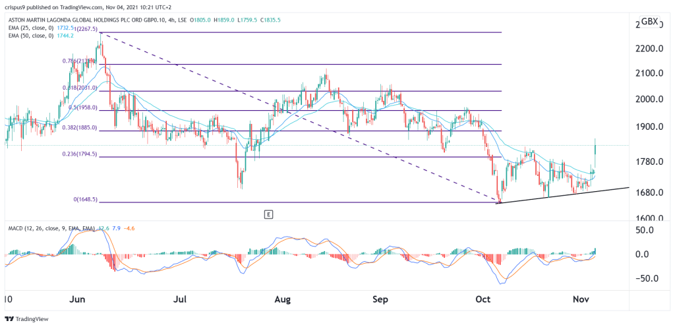
Task: Click the TradingView logo at bottom left
Action: pos(26,319)
